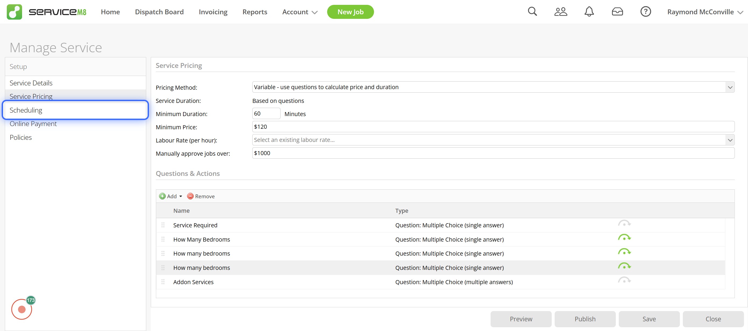This screenshot has width=748, height=331.
Task: Go to the Home menu
Action: click(110, 12)
